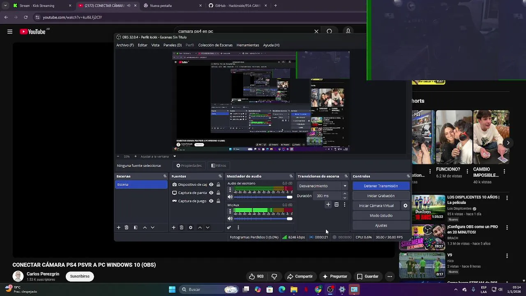Move source up in Fuentes toolbar
526x296 pixels.
(x=200, y=227)
